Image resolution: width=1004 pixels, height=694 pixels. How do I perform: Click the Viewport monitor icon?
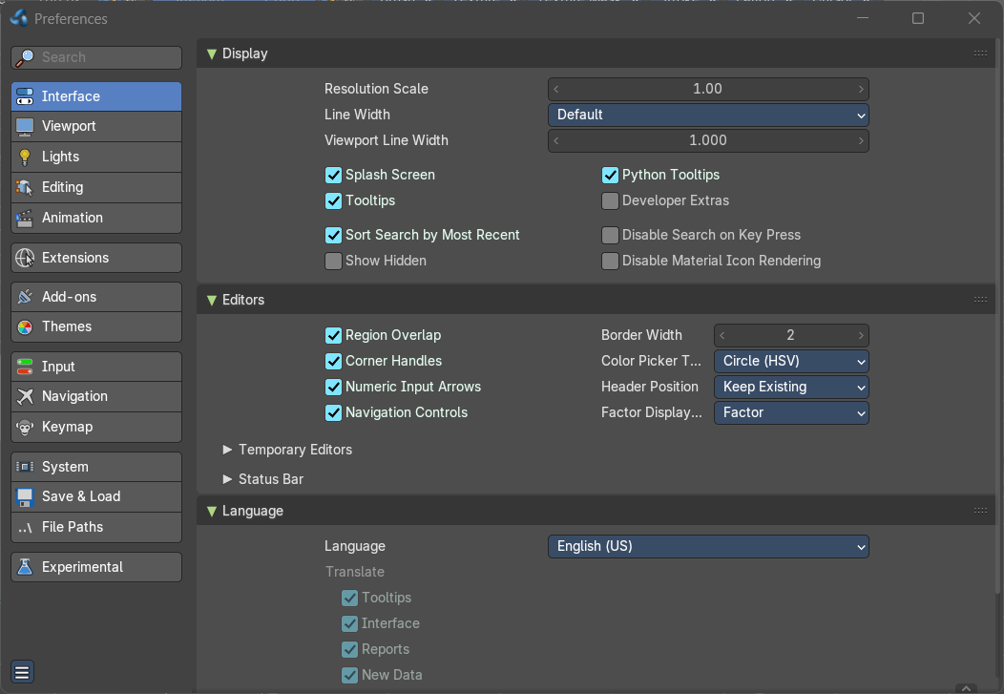(25, 127)
